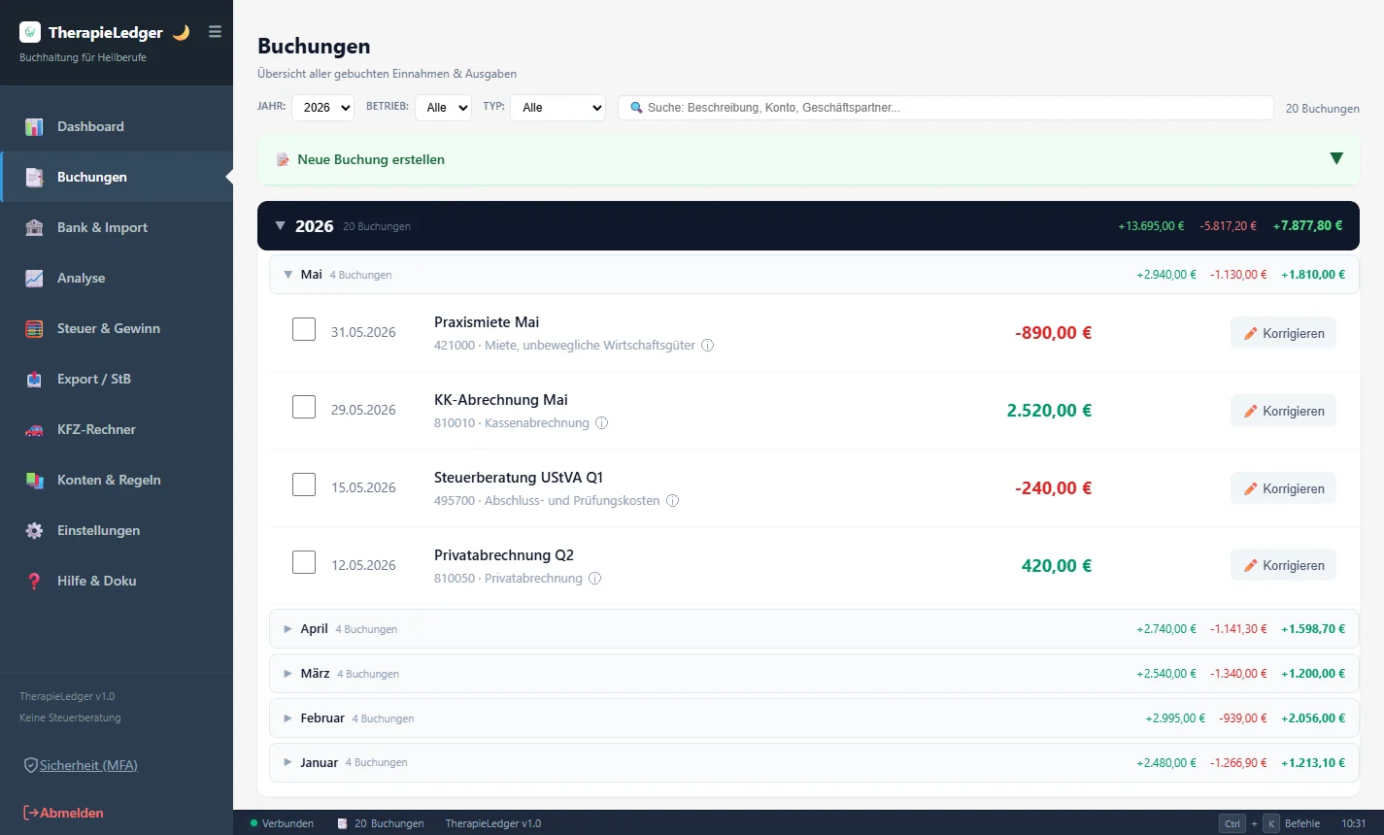
Task: Click info icon beside Abschluss- und Prüfungskosten
Action: pyautogui.click(x=672, y=501)
